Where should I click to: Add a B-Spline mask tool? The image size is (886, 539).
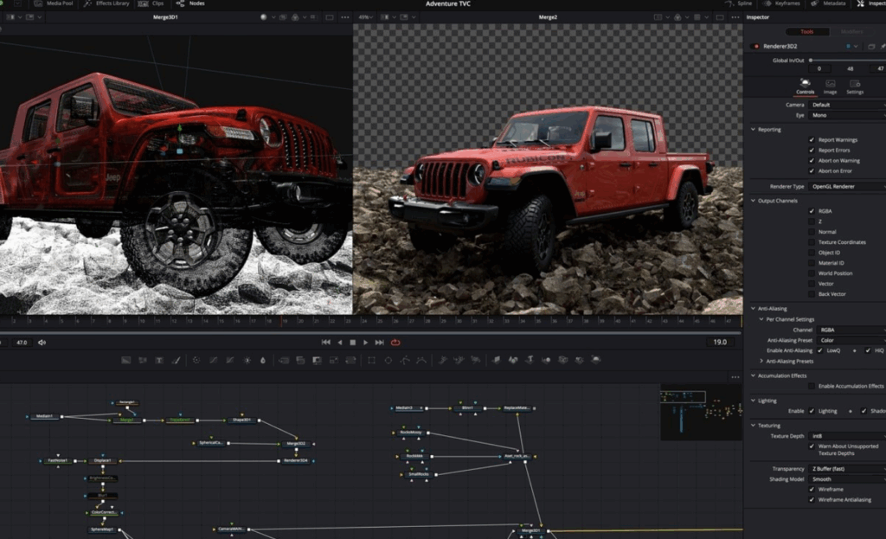(x=421, y=360)
